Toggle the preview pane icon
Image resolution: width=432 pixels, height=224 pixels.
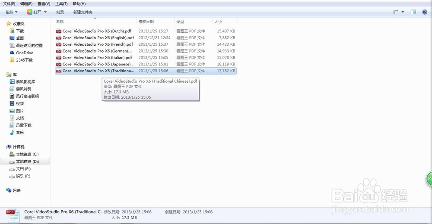pos(413,12)
